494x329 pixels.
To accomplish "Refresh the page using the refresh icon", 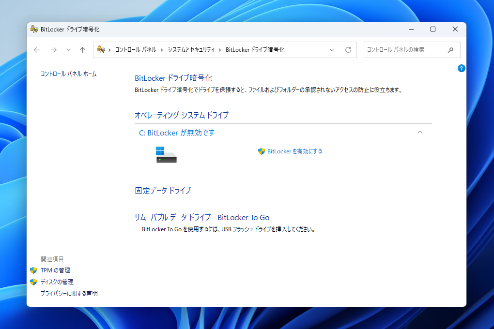I will tap(348, 49).
